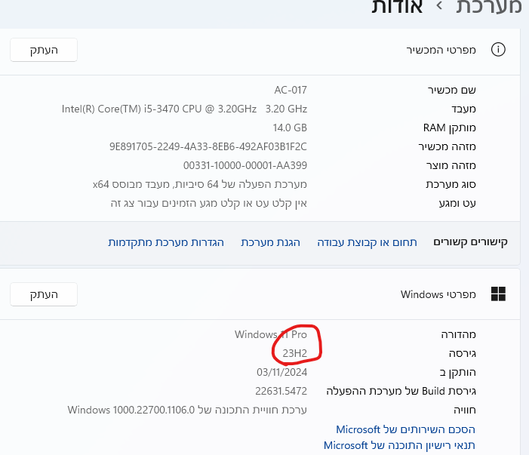
Task: Open the תחום או קבוצת עבודה link
Action: coord(367,242)
